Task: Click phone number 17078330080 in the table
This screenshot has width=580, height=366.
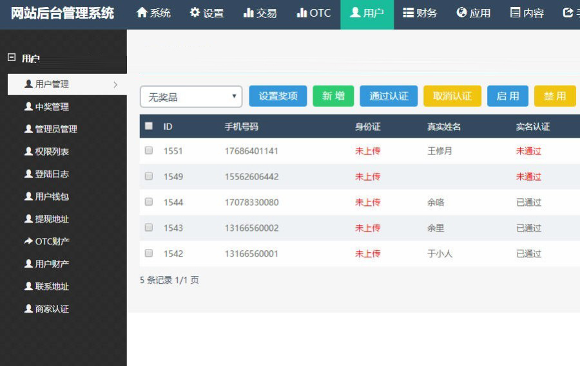Action: pyautogui.click(x=251, y=202)
